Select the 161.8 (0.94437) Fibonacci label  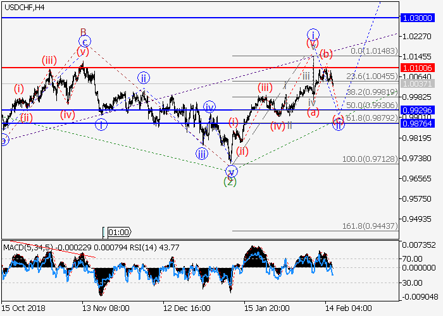(x=371, y=226)
